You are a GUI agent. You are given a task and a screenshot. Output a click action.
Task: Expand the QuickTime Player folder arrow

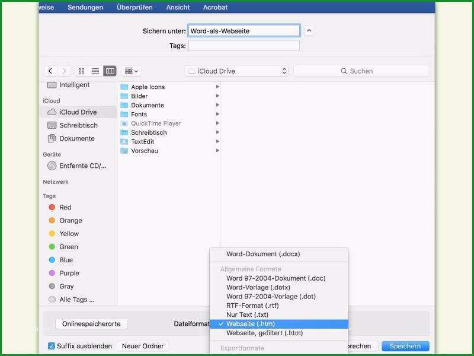point(217,123)
